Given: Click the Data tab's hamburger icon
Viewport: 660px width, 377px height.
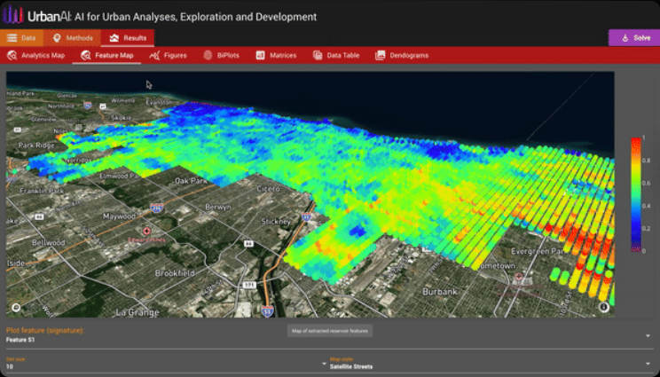Looking at the screenshot, I should [12, 38].
